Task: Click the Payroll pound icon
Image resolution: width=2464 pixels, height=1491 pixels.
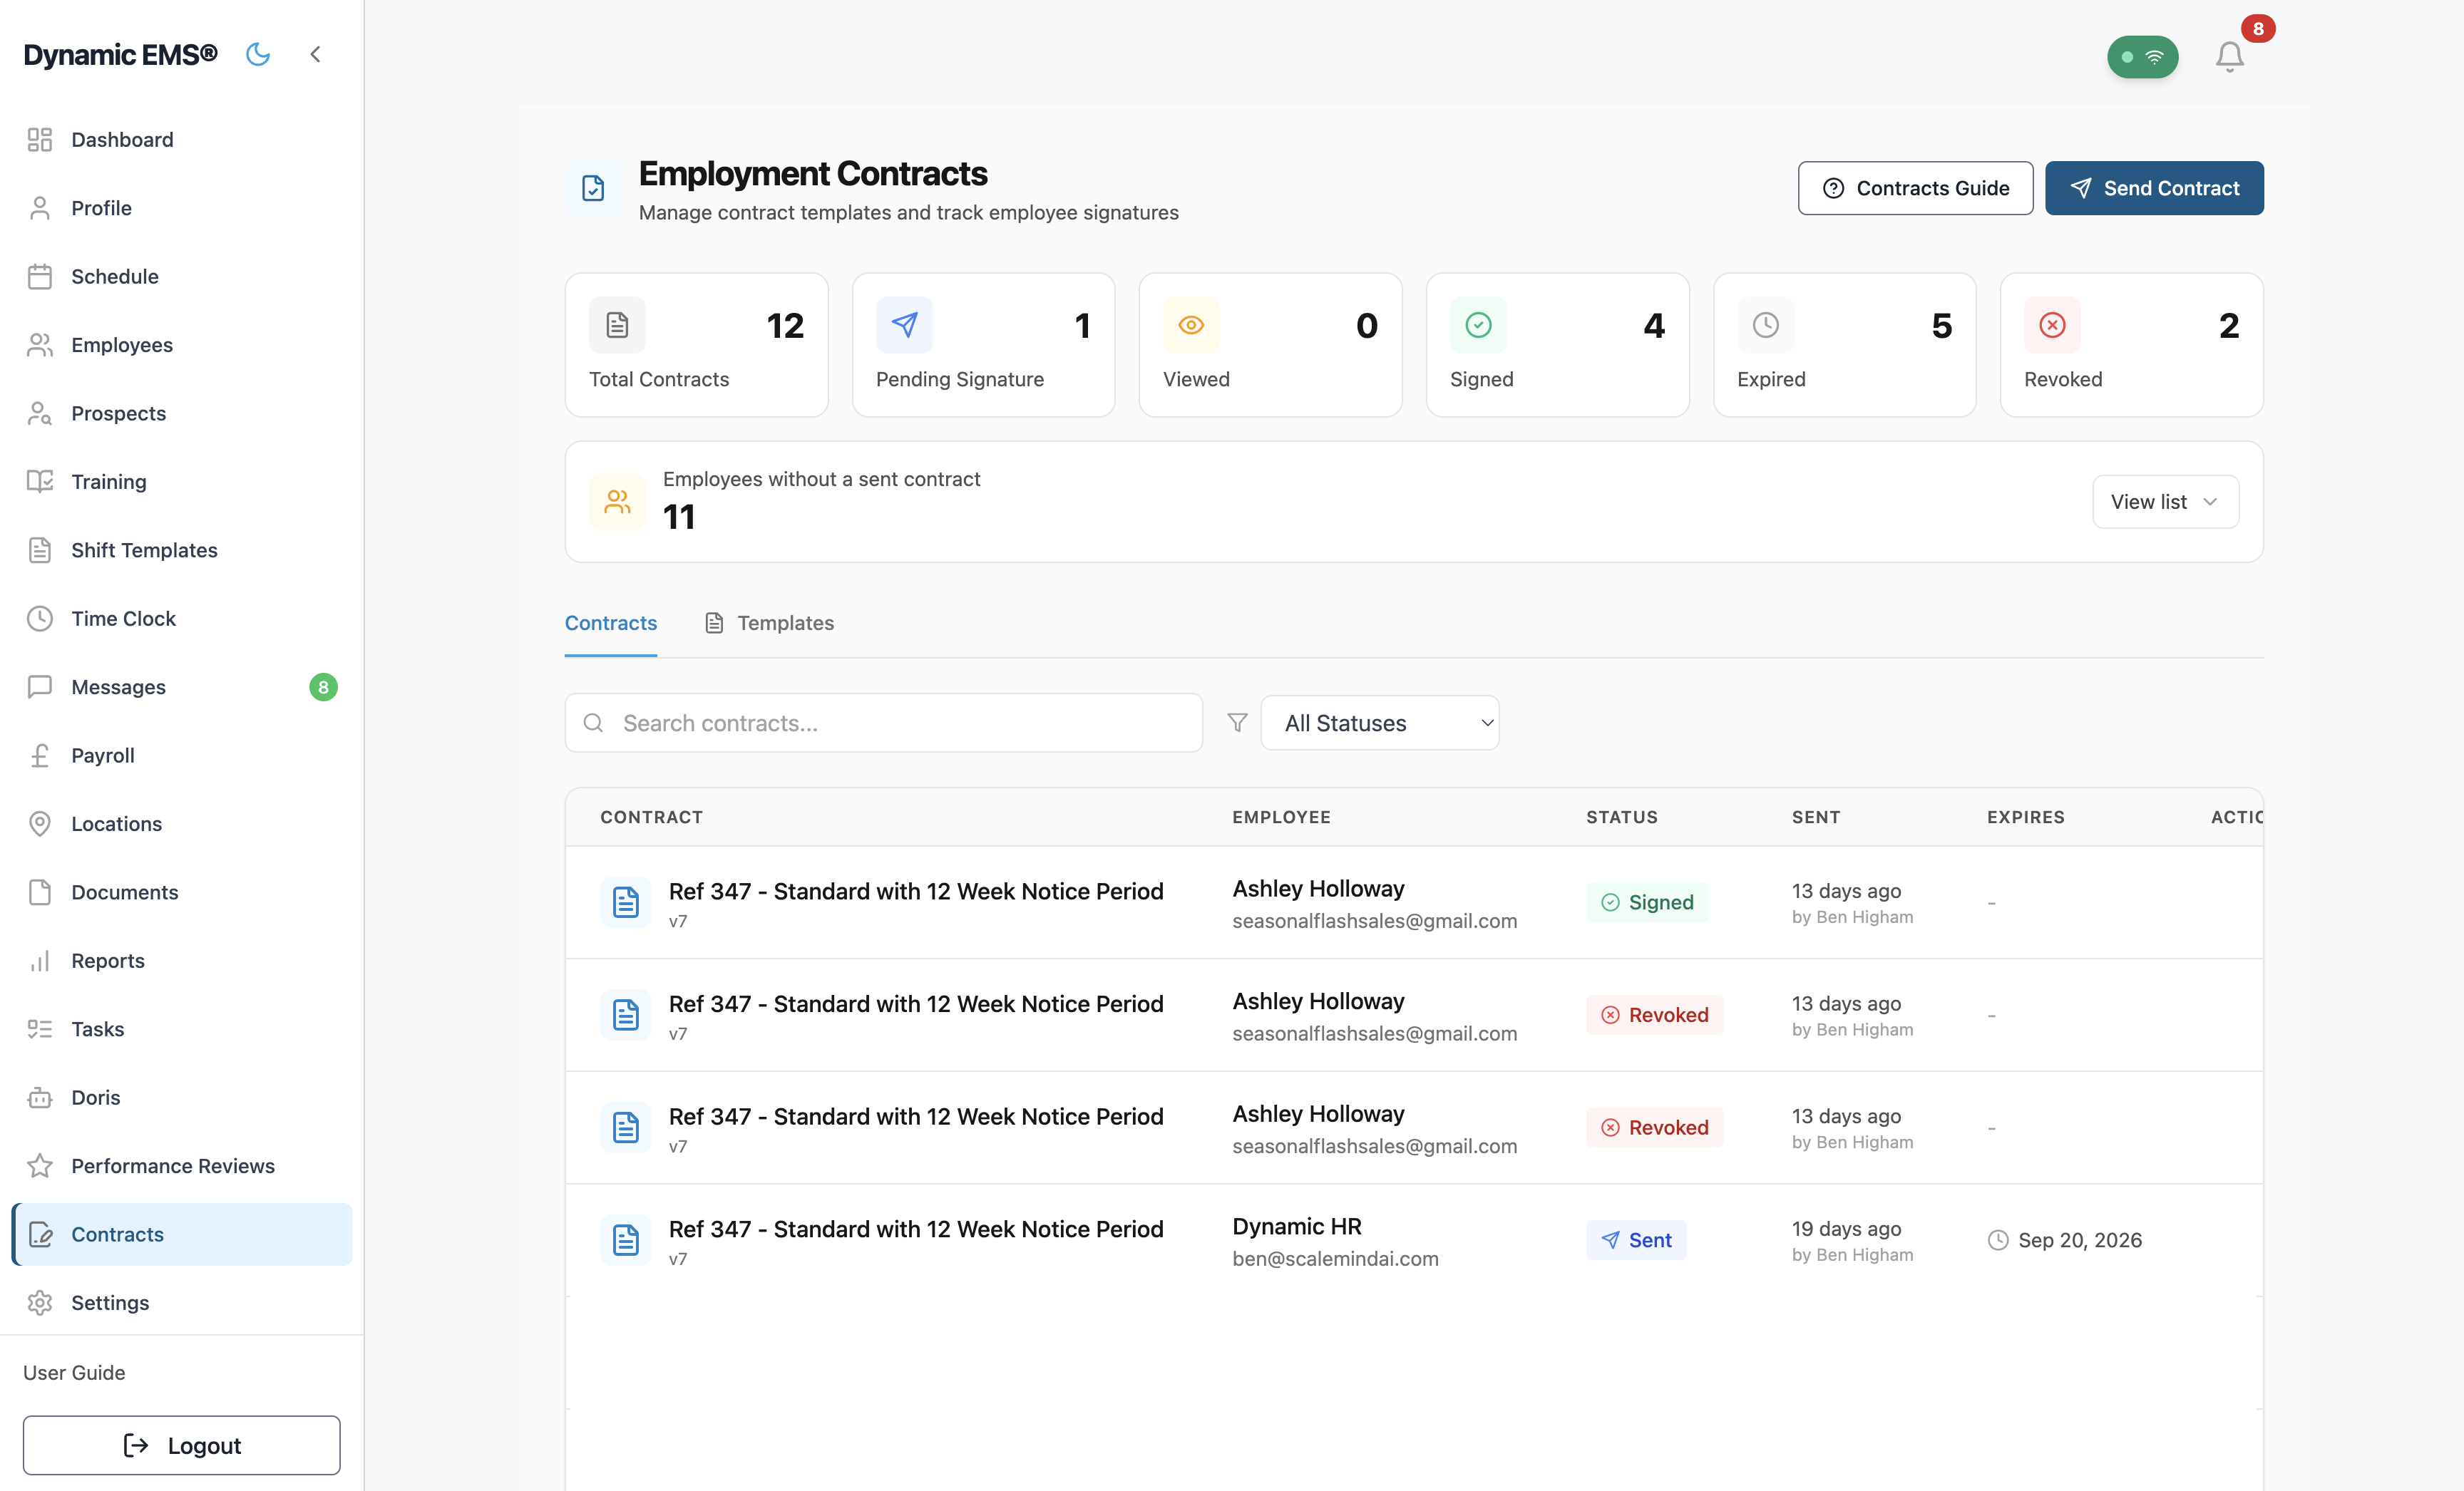Action: 40,755
